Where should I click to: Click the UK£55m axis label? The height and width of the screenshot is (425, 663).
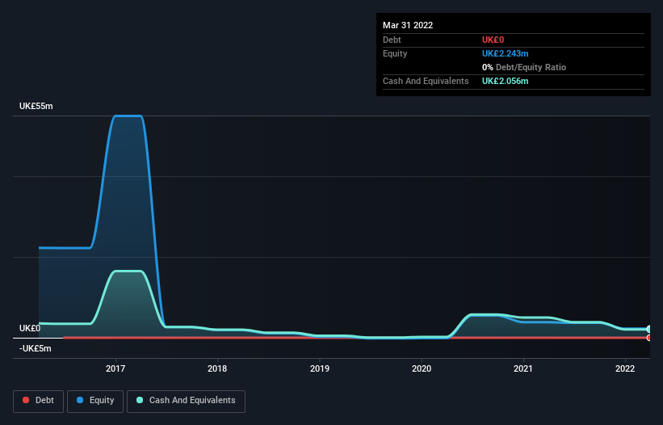pyautogui.click(x=36, y=106)
